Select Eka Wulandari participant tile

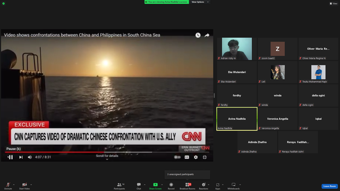pos(237,72)
